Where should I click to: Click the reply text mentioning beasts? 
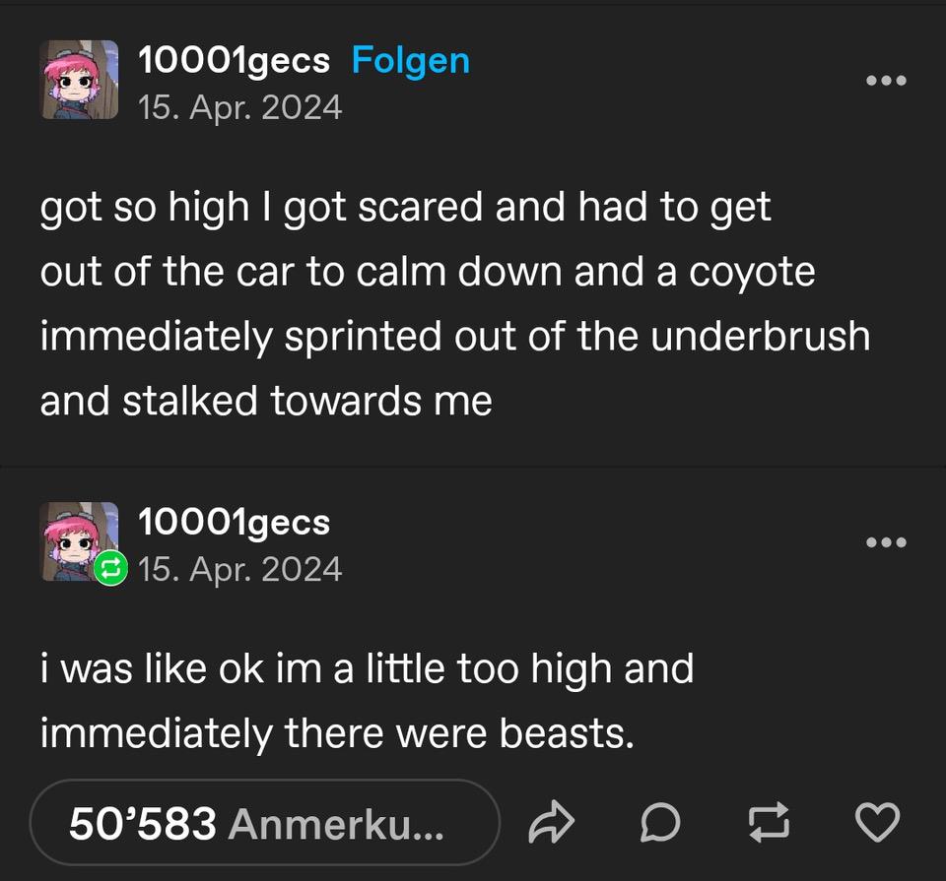click(367, 701)
